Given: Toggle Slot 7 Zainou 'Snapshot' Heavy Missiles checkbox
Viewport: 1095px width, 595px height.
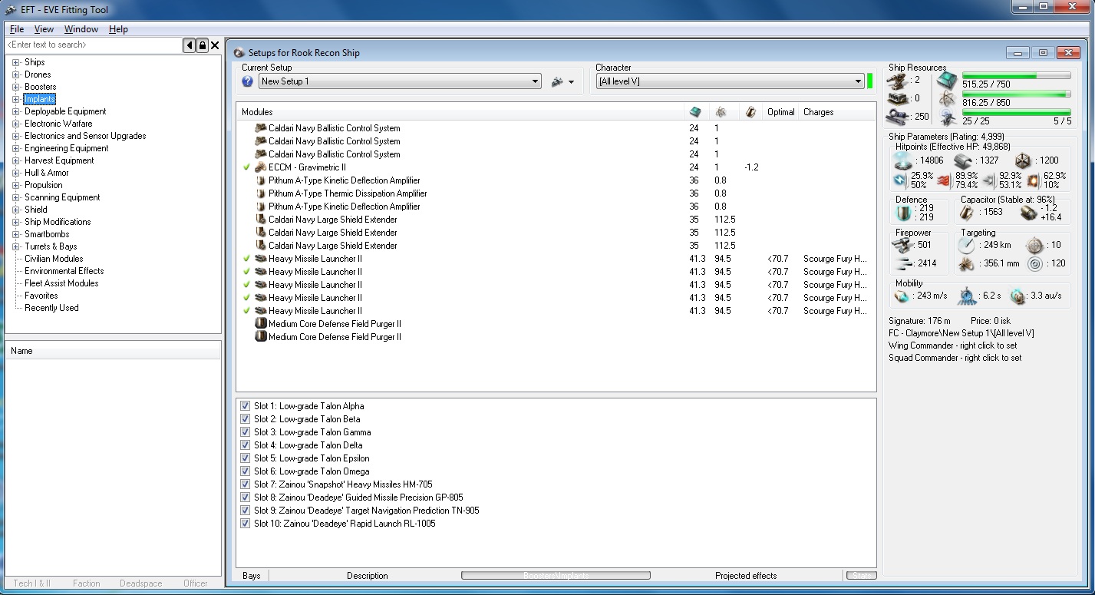Looking at the screenshot, I should point(246,484).
